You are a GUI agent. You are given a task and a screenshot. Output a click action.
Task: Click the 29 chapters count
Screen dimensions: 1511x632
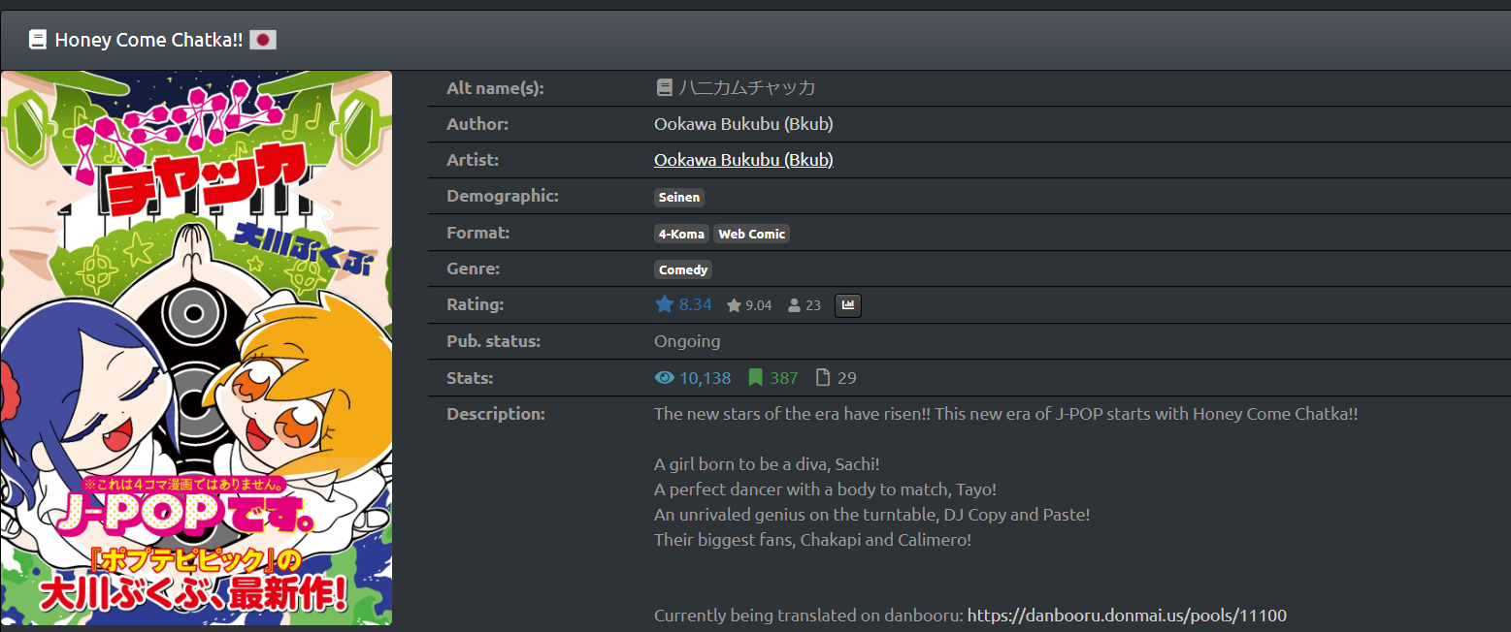pyautogui.click(x=847, y=378)
